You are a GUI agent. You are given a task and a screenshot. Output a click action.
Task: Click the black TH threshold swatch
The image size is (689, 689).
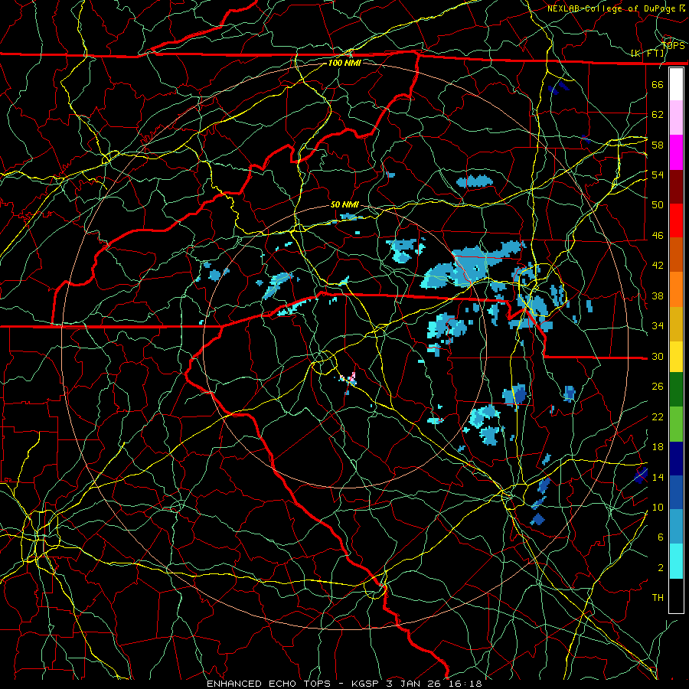[x=676, y=596]
